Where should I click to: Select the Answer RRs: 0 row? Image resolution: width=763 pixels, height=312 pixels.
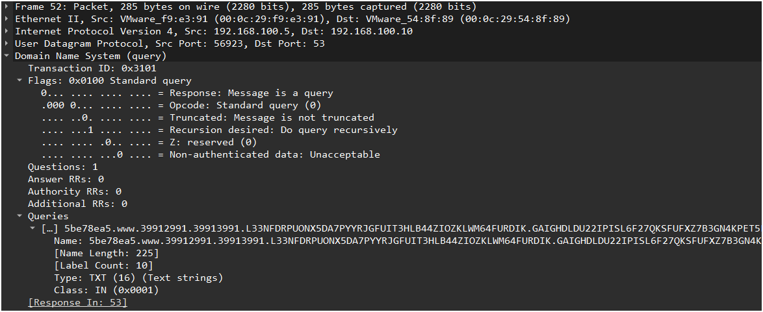click(66, 179)
